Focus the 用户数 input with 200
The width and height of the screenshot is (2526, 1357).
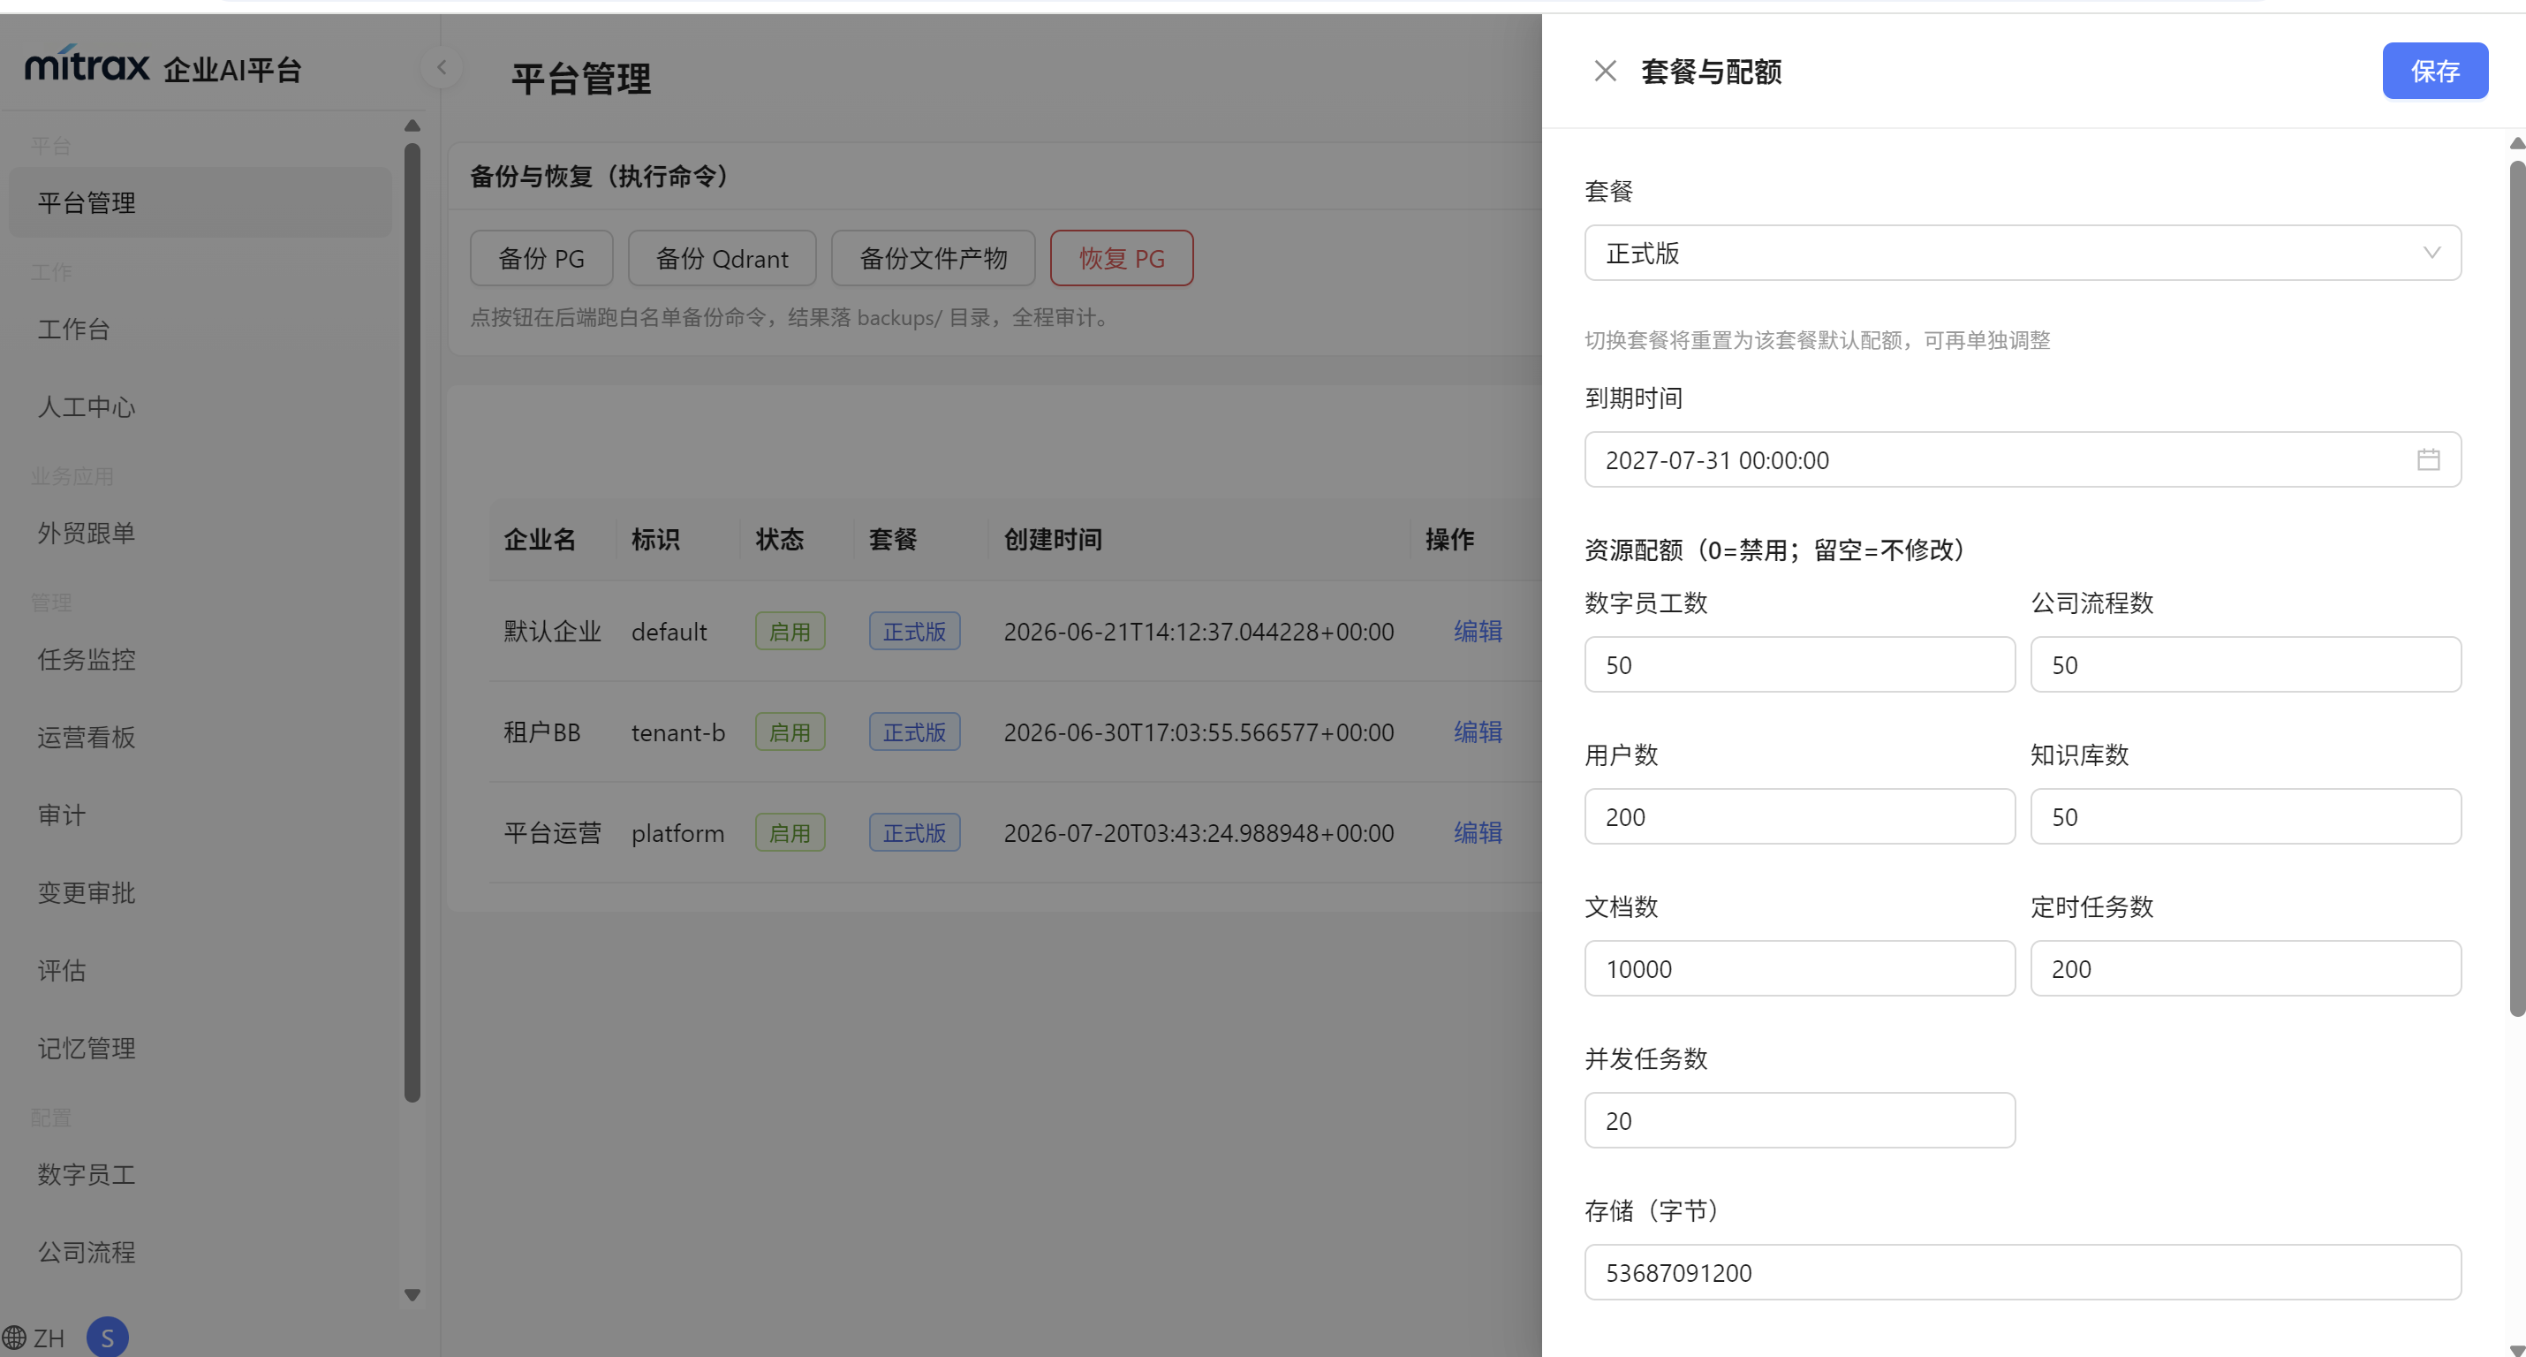1799,816
